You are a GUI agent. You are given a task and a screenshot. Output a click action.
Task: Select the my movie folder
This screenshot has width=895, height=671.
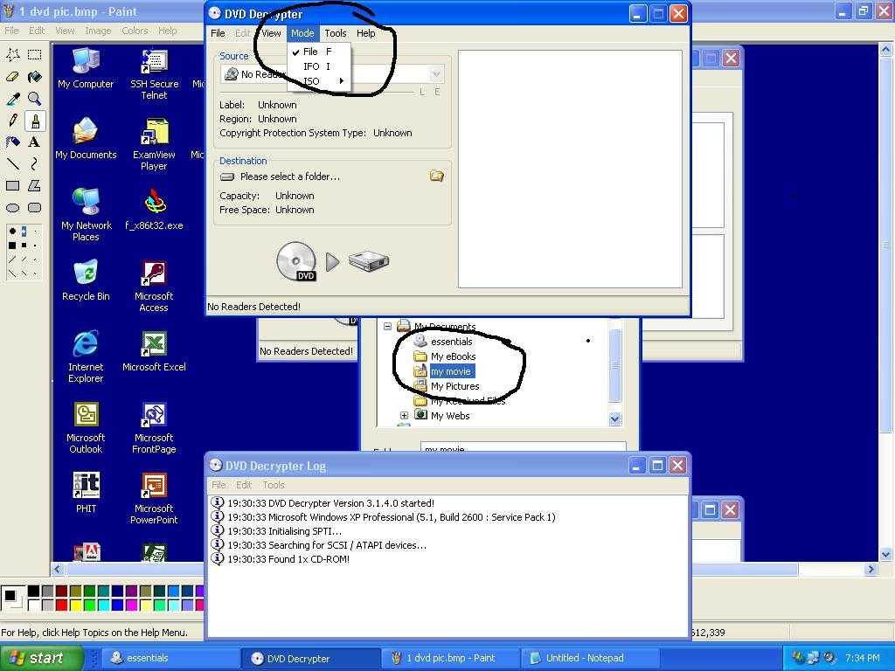(x=450, y=371)
